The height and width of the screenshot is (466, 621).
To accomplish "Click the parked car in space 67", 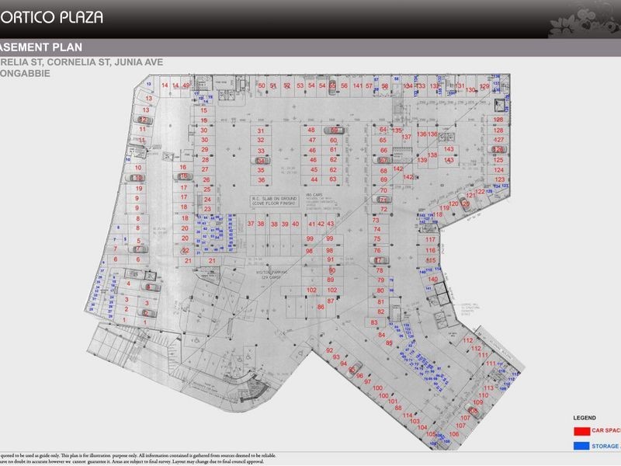I will (383, 161).
